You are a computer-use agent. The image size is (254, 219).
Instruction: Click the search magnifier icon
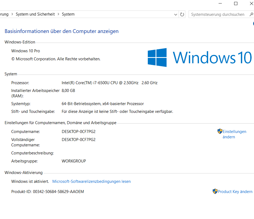coord(251,14)
